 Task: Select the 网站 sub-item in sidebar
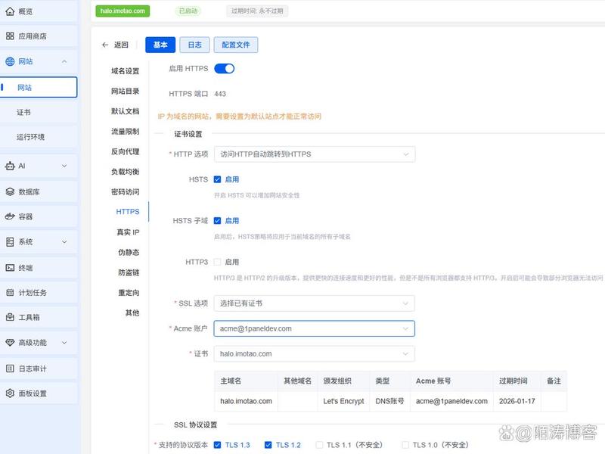(39, 87)
